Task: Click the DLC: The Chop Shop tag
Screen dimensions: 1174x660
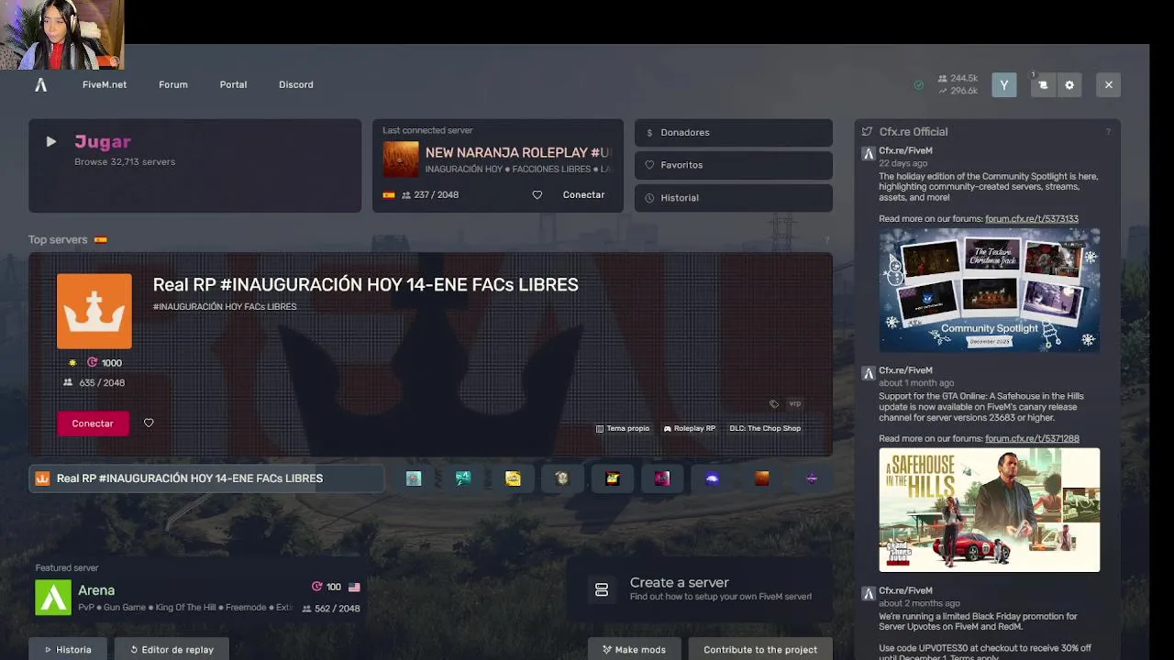Action: [x=765, y=428]
